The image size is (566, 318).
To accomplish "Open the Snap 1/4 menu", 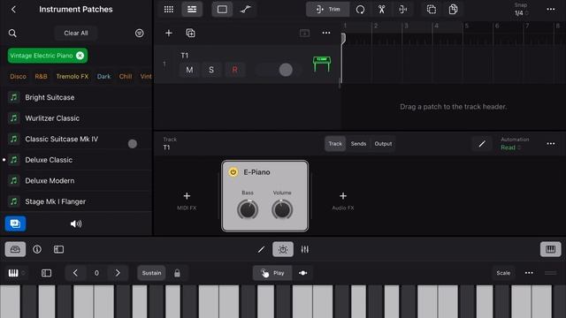I will [521, 10].
